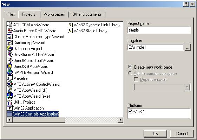197x140 pixels.
Task: Click the project list right scroll arrow
Action: pyautogui.click(x=120, y=120)
